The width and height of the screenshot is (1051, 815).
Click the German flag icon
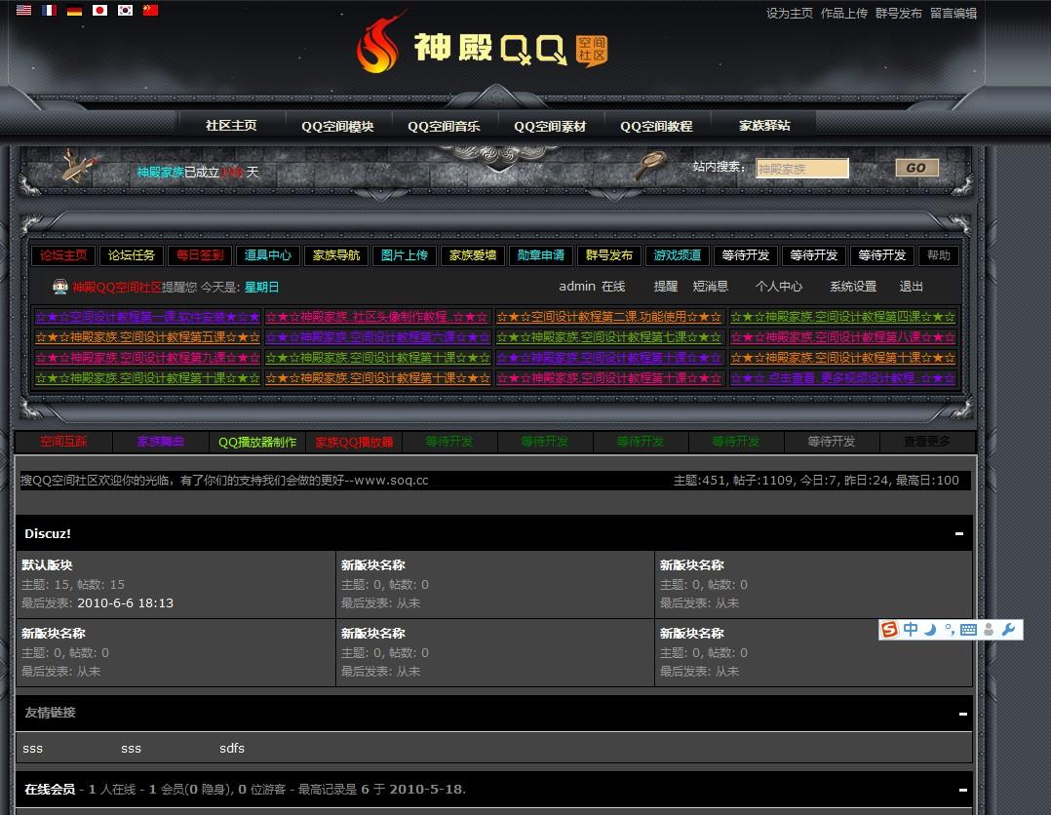point(74,11)
